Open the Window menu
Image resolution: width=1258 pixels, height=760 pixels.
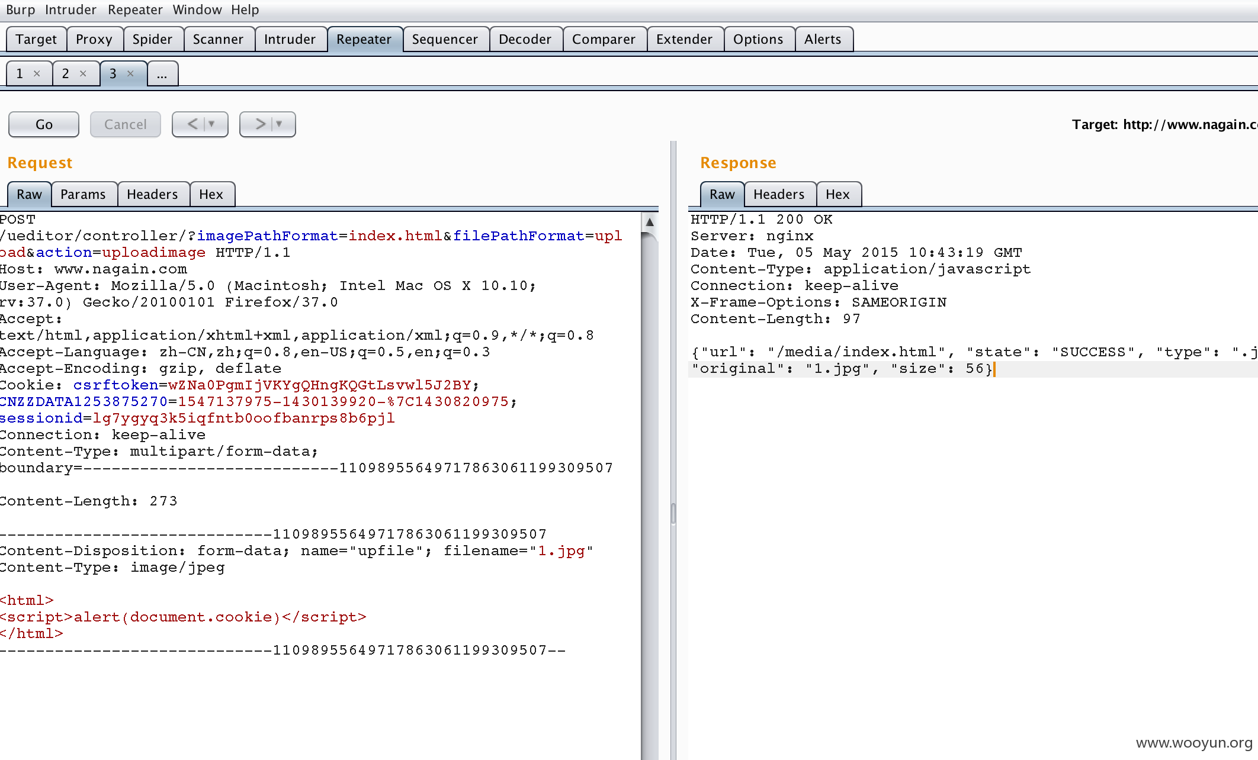[x=197, y=10]
